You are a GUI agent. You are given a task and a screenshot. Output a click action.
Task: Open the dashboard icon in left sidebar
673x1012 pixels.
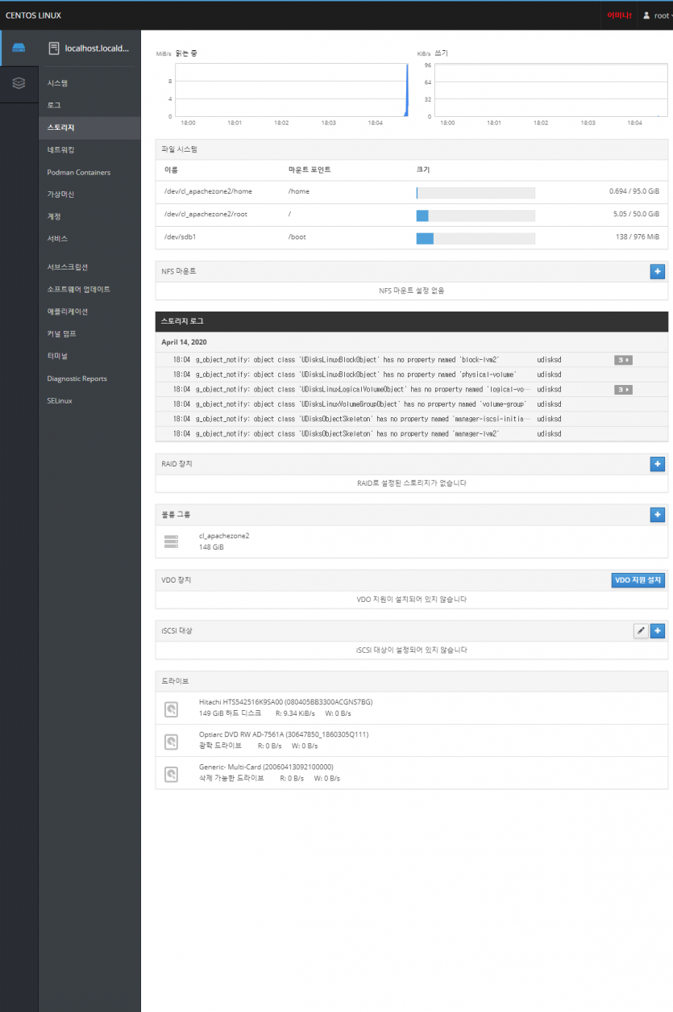pyautogui.click(x=19, y=82)
